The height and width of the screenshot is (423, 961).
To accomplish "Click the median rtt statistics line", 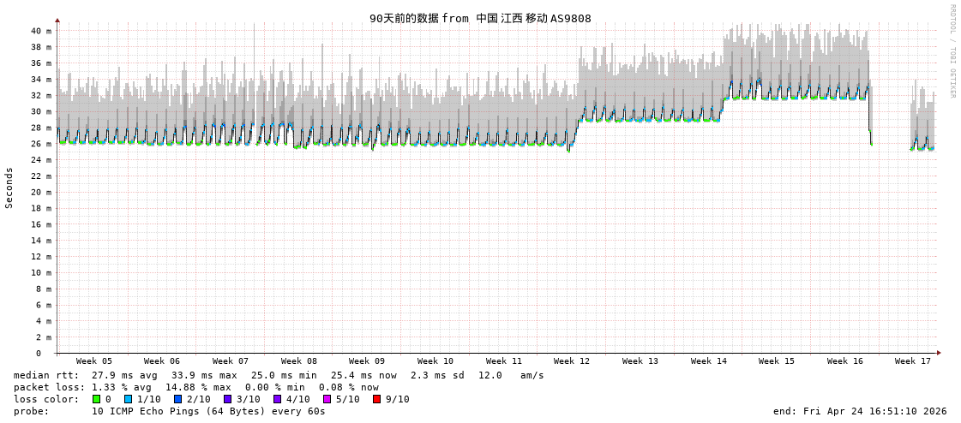I will click(279, 375).
